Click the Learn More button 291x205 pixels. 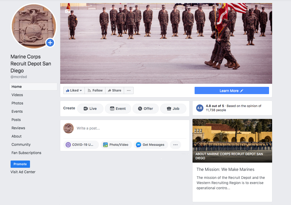pyautogui.click(x=232, y=91)
